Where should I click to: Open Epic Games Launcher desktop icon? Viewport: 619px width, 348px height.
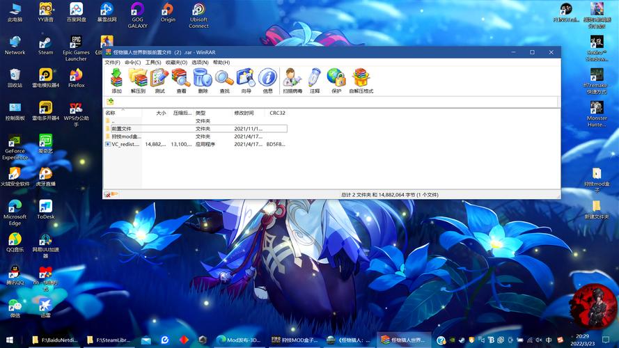[x=76, y=48]
